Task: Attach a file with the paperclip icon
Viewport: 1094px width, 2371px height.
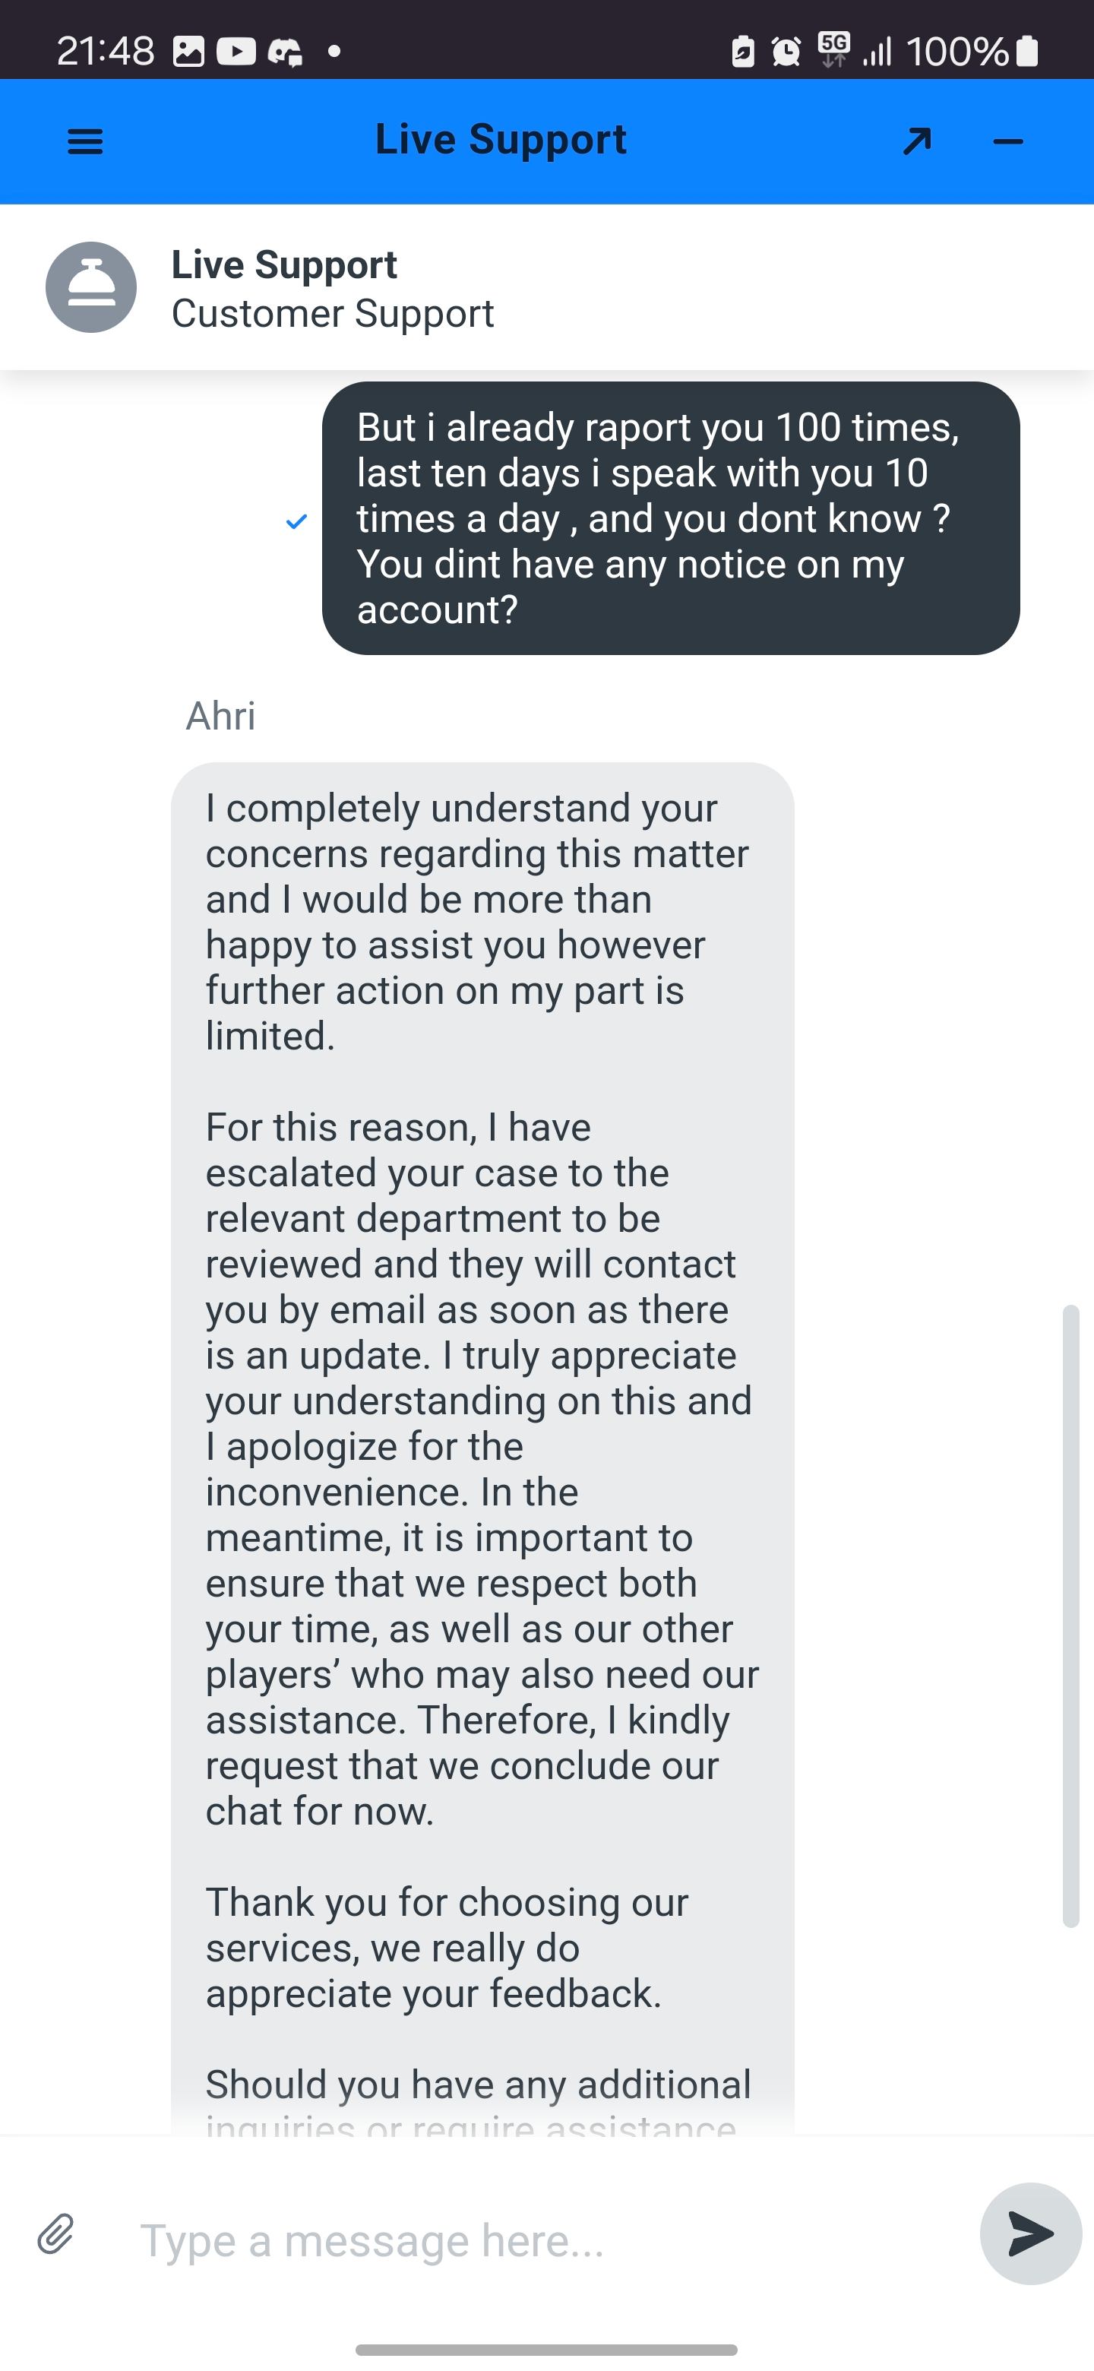Action: click(x=56, y=2234)
